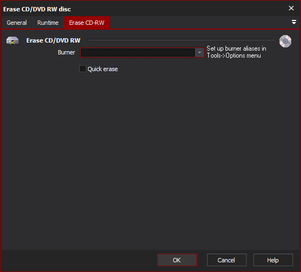Click the burner aliases hint text
The height and width of the screenshot is (272, 301).
coord(236,52)
